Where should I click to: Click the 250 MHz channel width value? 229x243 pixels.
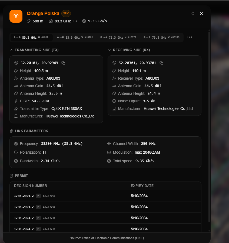coord(148,144)
